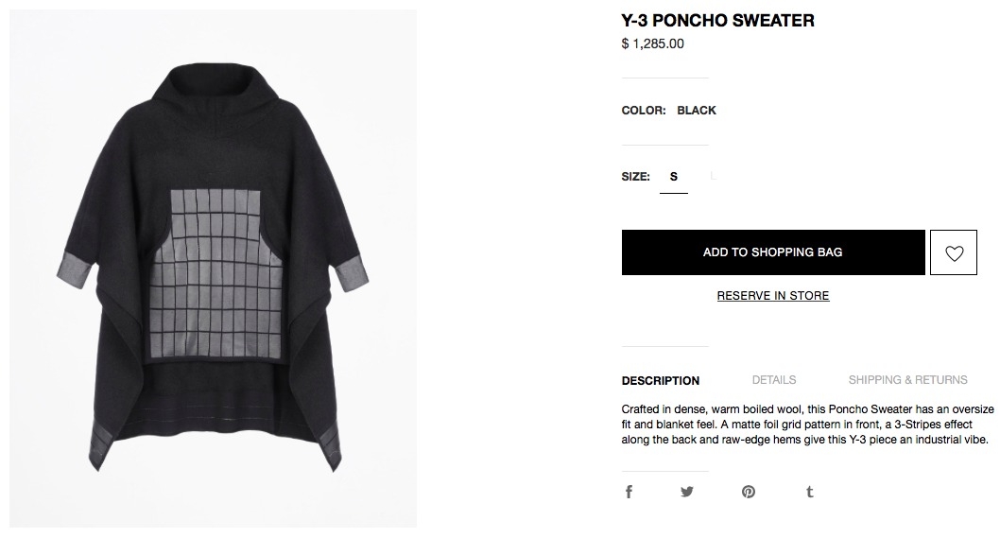
Task: Select the BLACK color option
Action: point(697,111)
